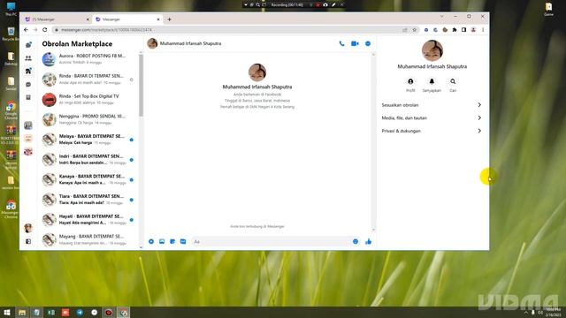Open the Profil icon in details panel

tap(410, 82)
